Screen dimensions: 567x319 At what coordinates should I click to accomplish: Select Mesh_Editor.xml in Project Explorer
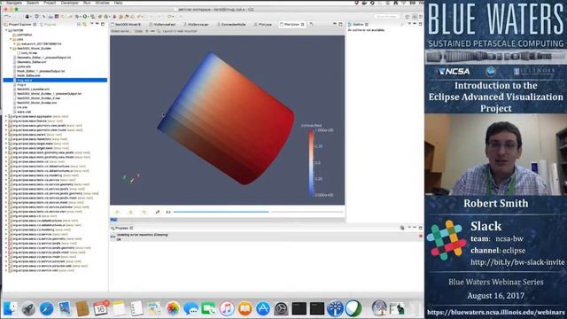coord(28,75)
